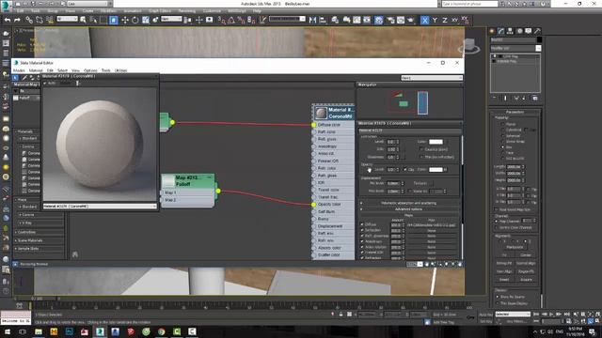Toggle the Fresnel IOR map checkbox

pyautogui.click(x=362, y=253)
